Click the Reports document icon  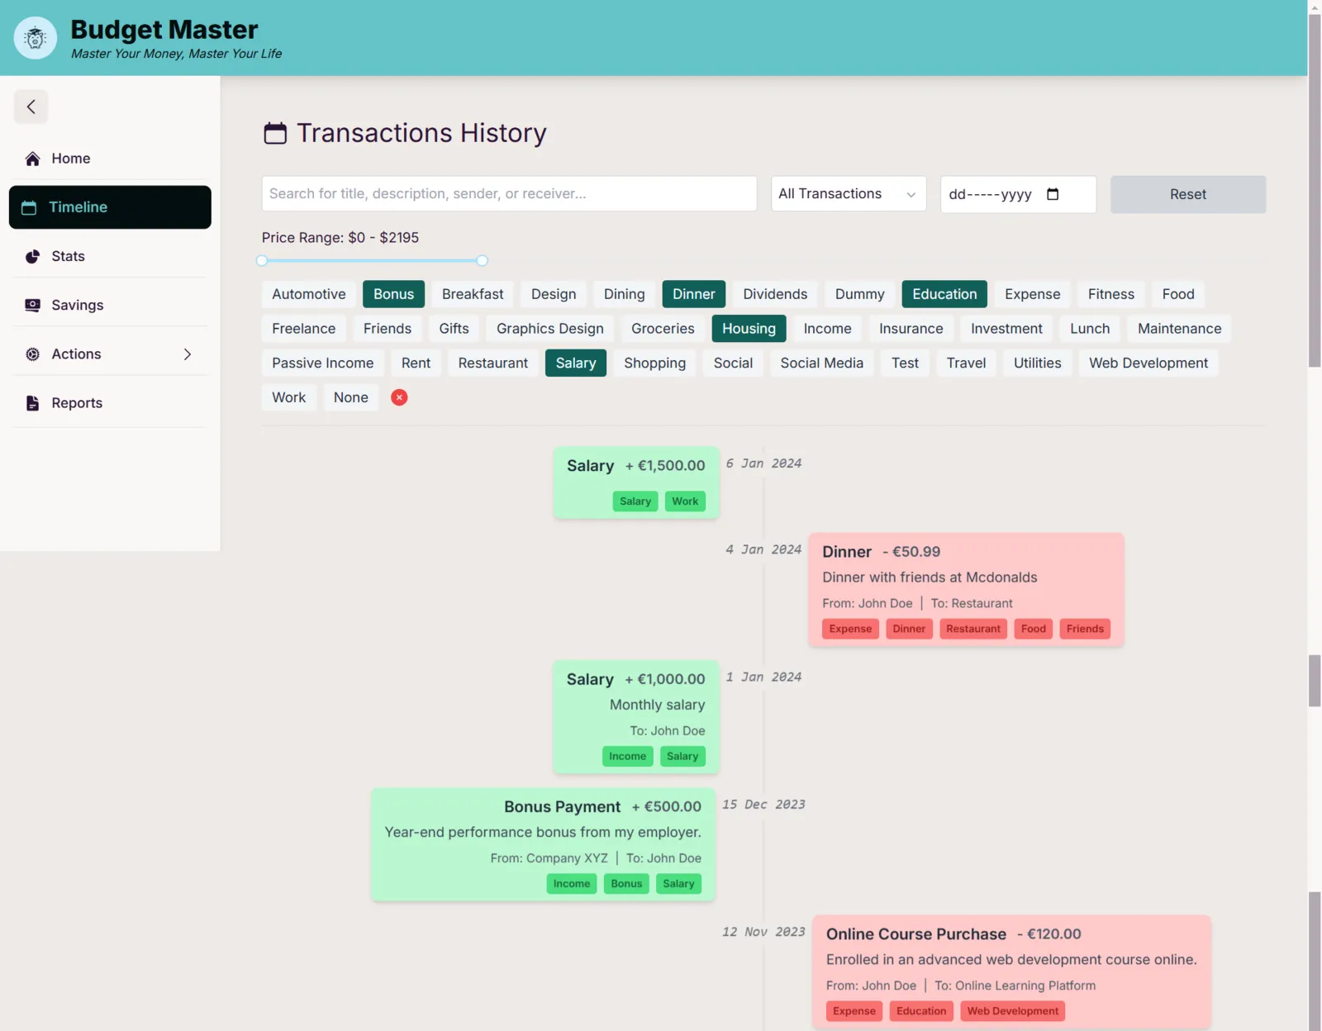(33, 403)
